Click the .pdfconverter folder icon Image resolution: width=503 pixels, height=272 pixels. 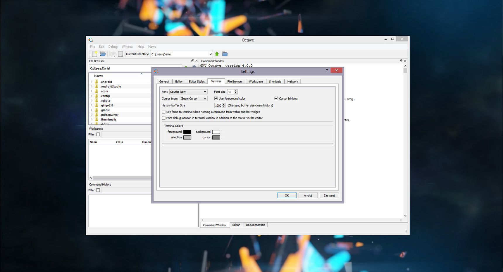[x=97, y=115]
